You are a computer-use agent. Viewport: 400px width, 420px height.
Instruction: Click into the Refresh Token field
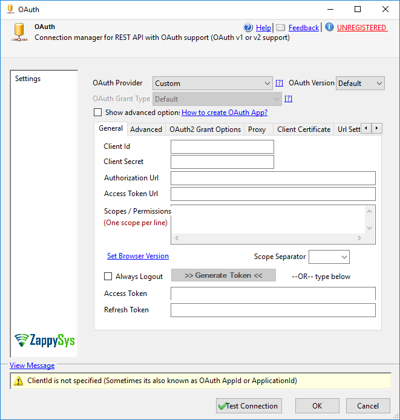click(273, 310)
